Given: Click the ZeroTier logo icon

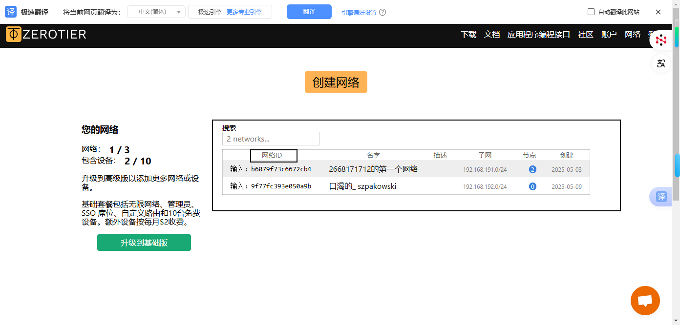Looking at the screenshot, I should 14,34.
